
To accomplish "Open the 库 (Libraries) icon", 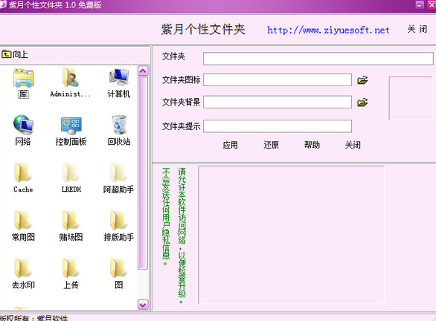I will (23, 83).
